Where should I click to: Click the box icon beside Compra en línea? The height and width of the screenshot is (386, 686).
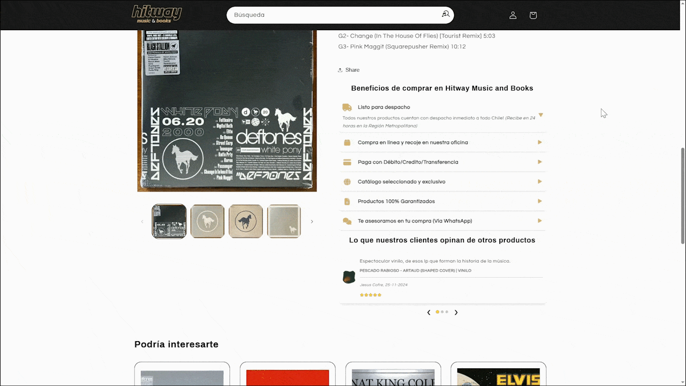[347, 143]
